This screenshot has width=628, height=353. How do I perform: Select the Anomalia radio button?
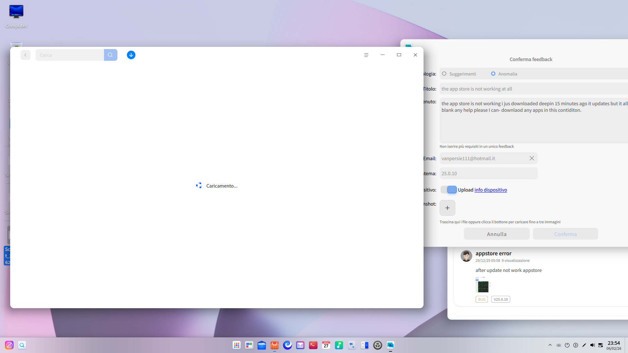(494, 74)
